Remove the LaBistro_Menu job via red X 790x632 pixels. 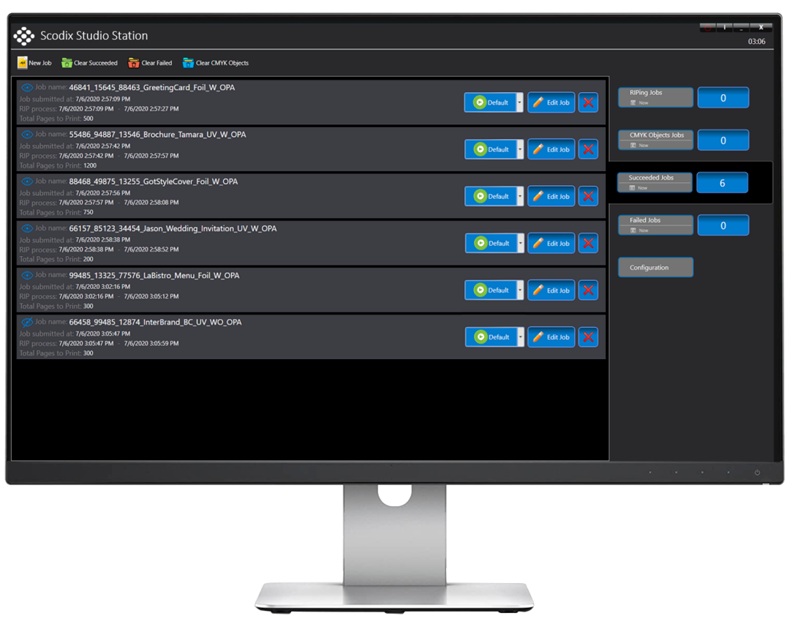588,290
